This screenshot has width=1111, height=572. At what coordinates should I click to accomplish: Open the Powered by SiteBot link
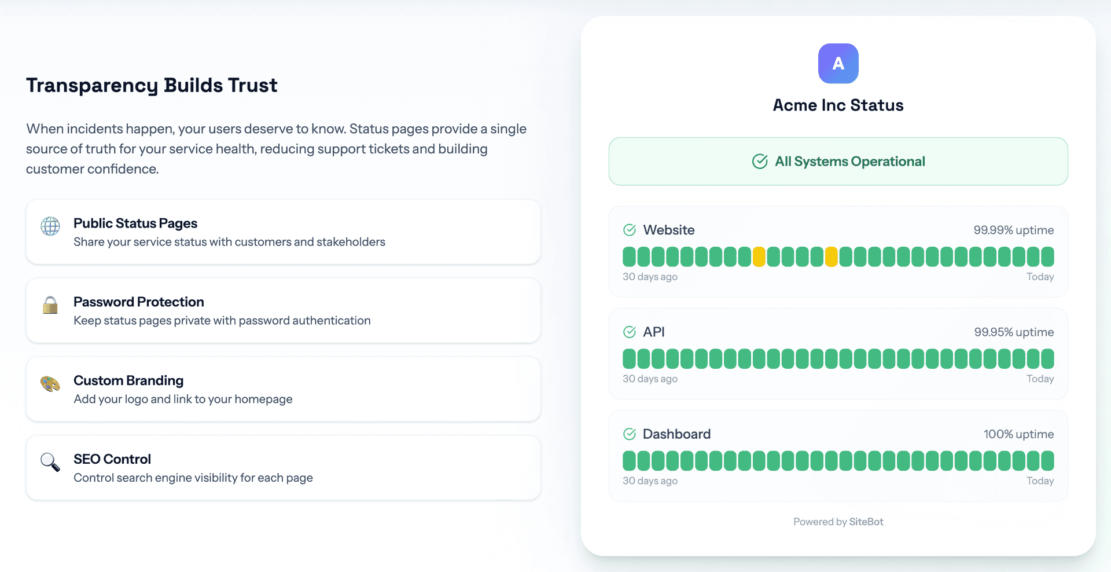coord(838,522)
